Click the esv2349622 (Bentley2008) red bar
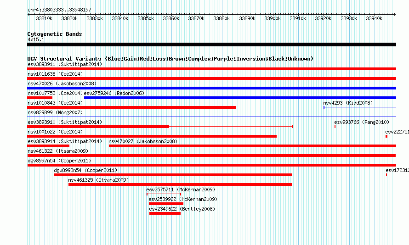This screenshot has width=409, height=245. tap(165, 213)
